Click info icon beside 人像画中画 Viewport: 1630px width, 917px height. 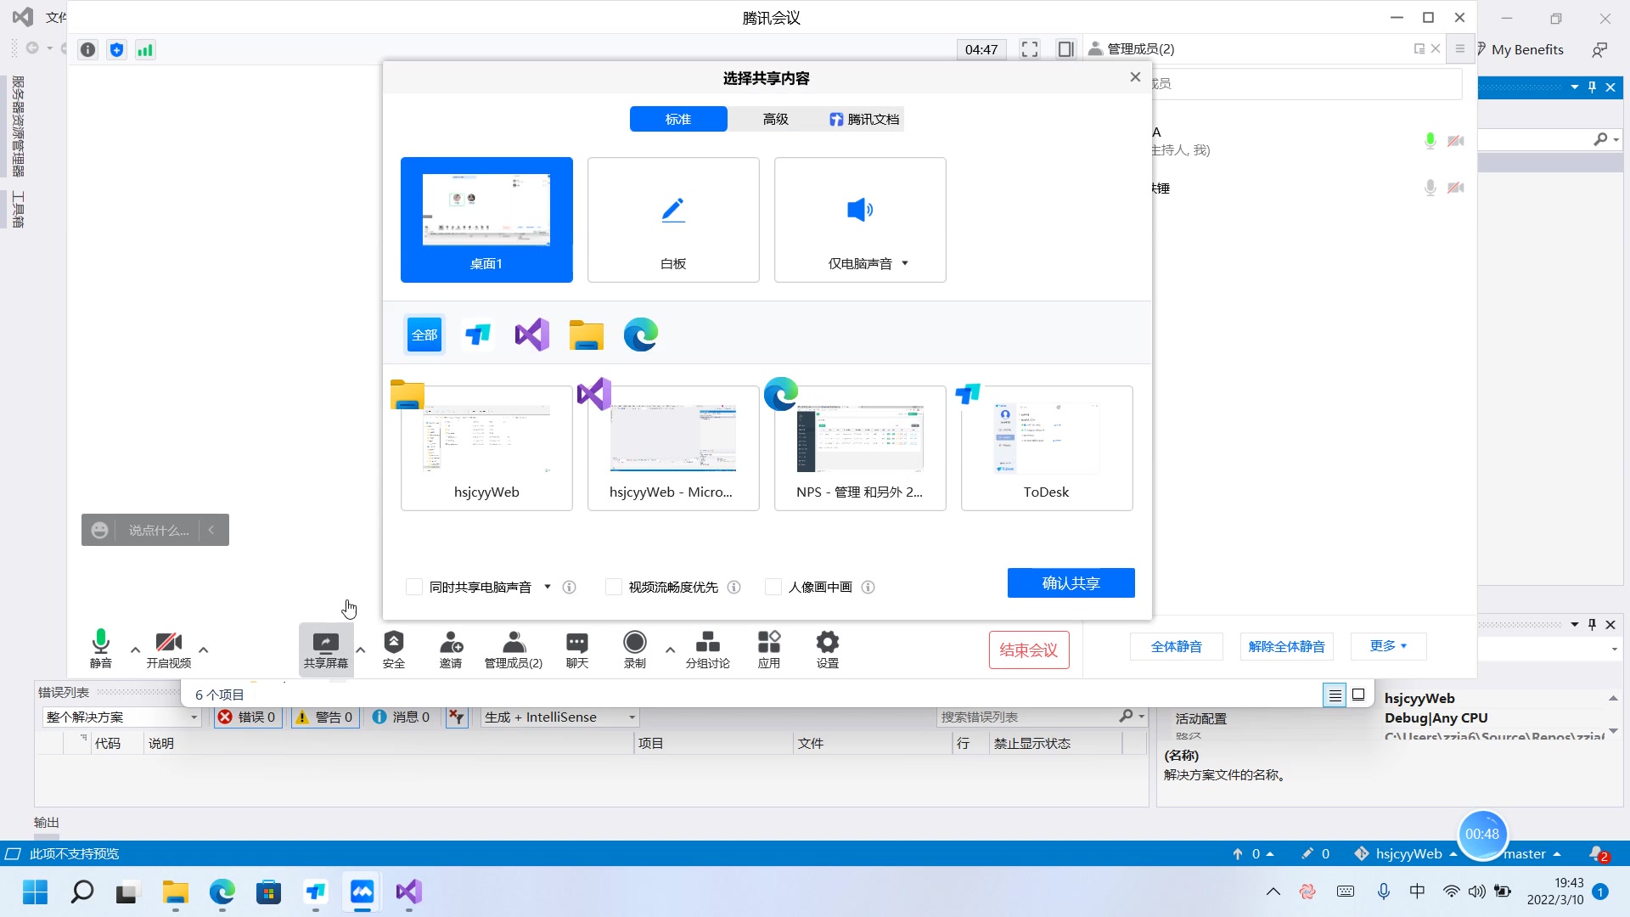coord(868,587)
